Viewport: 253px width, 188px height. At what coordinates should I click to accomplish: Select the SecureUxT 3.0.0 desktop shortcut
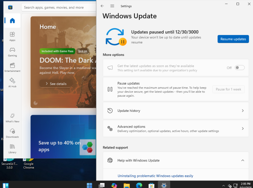point(9,164)
